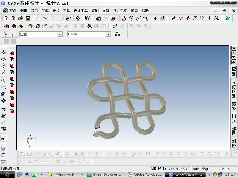Click the save camera view icon
Viewport: 238px width, 178px height.
(x=4, y=116)
